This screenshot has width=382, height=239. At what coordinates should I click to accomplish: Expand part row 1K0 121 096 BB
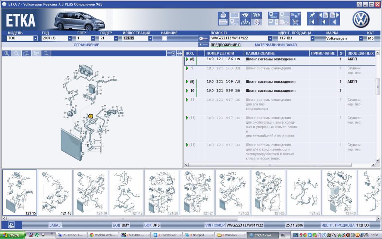187,91
